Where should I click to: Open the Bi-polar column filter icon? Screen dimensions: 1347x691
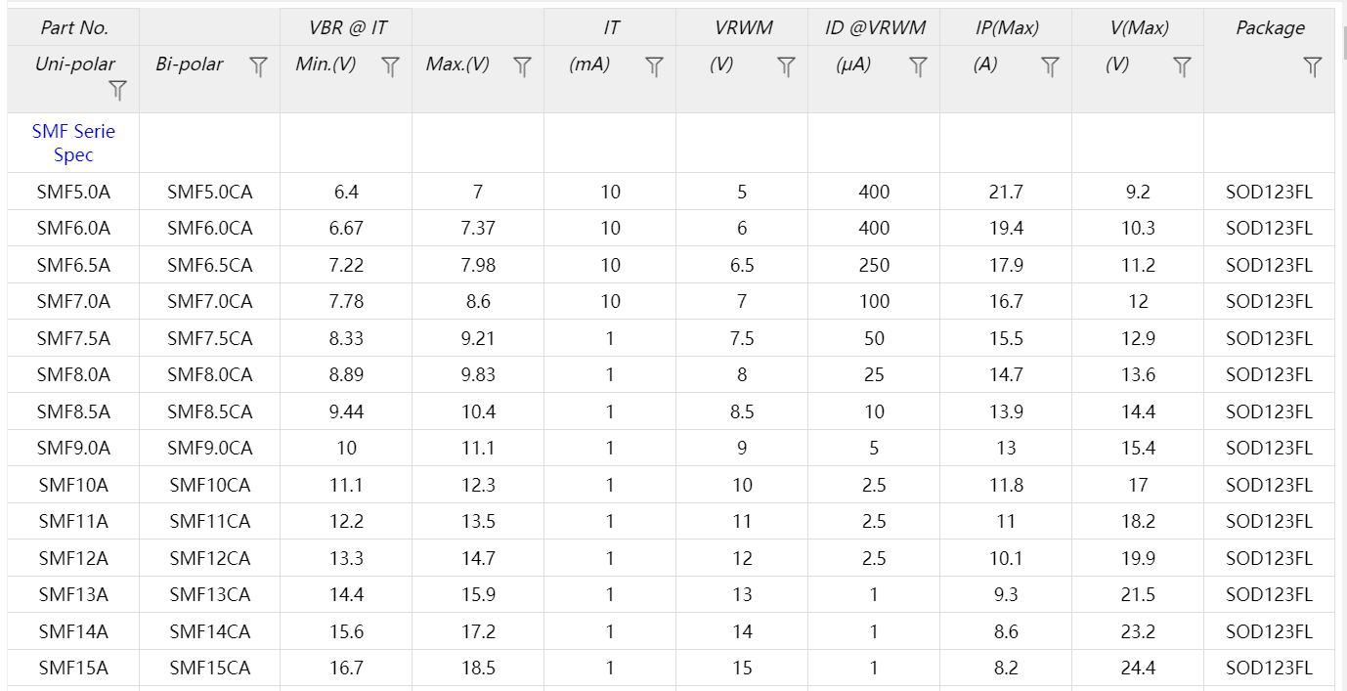click(258, 66)
